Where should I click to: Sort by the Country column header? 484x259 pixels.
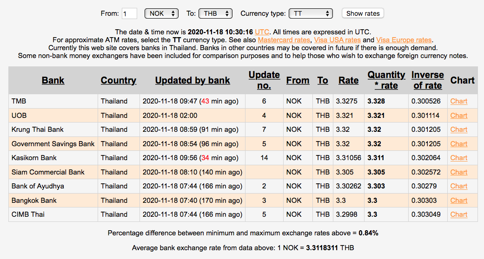[x=119, y=80]
